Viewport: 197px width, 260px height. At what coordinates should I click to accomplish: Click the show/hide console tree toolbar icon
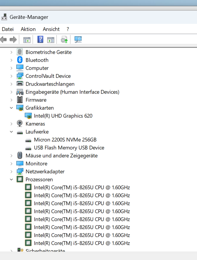coord(27,40)
